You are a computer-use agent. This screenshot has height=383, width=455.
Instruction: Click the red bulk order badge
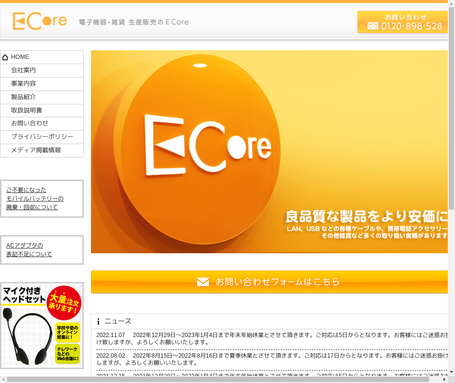(x=64, y=303)
